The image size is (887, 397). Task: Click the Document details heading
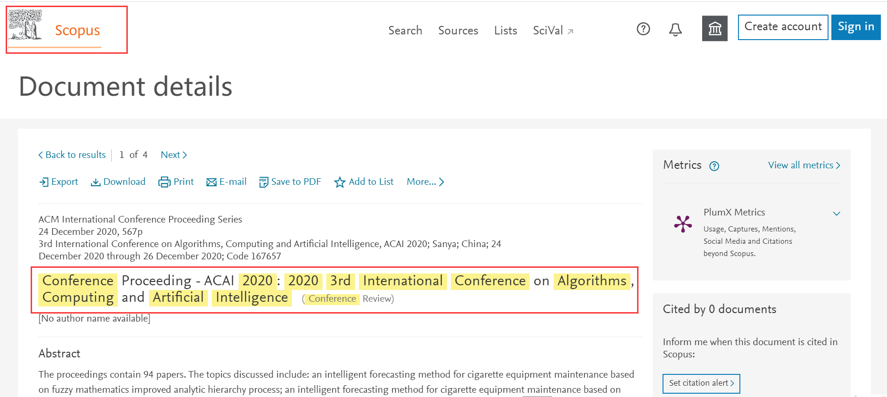[x=125, y=86]
